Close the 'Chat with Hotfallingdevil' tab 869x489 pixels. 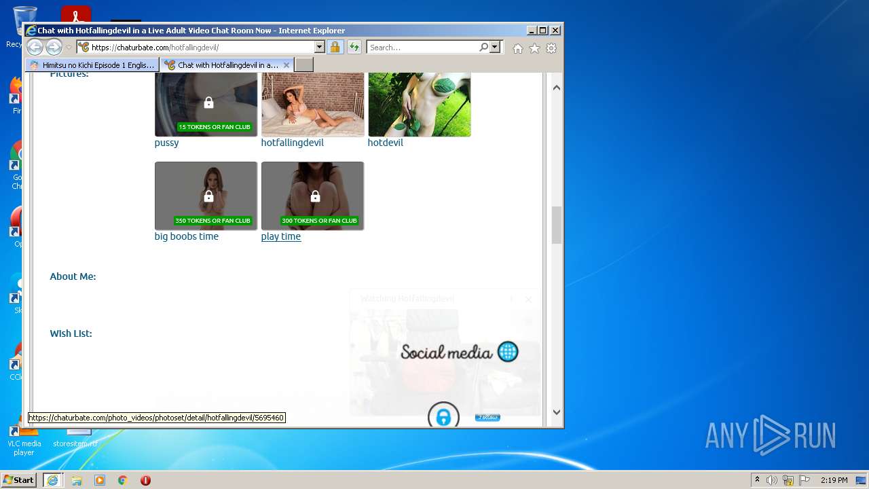pyautogui.click(x=286, y=65)
